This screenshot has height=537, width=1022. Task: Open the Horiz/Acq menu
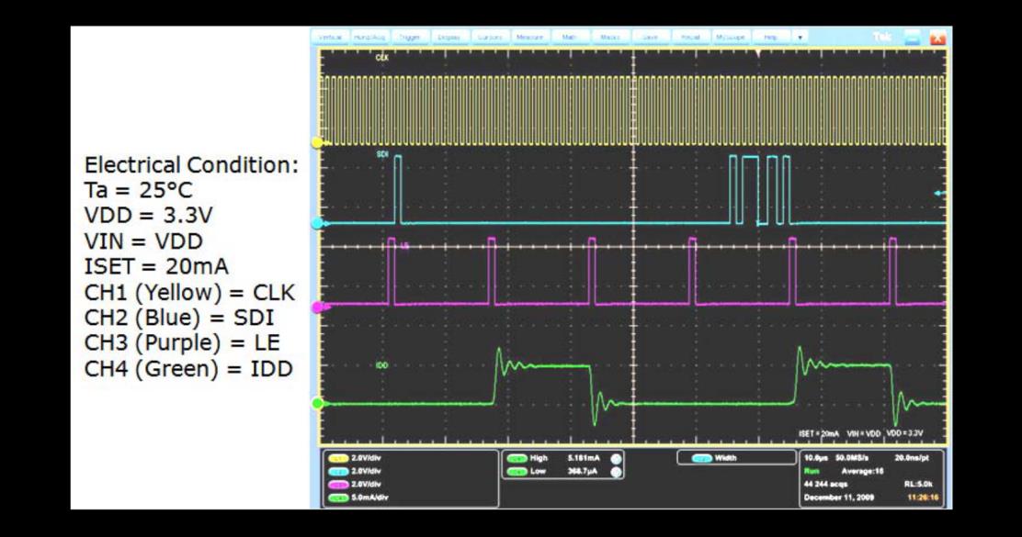click(x=370, y=38)
